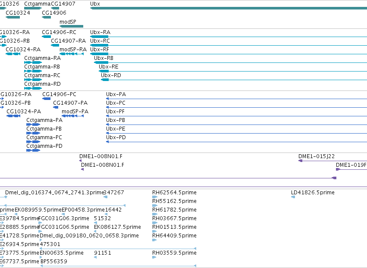The height and width of the screenshot is (268, 367).
Task: Click transcript Ubx-RD
Action: [x=111, y=75]
